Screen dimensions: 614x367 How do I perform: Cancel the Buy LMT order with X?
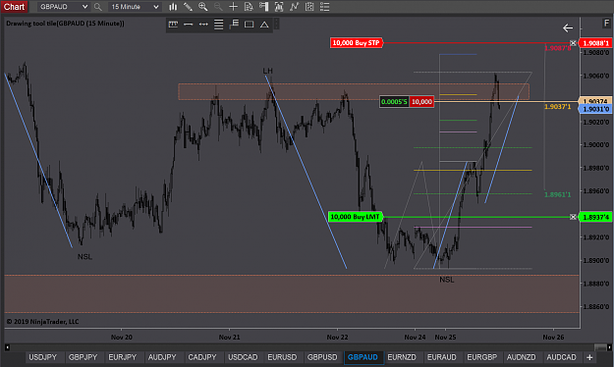pyautogui.click(x=574, y=217)
